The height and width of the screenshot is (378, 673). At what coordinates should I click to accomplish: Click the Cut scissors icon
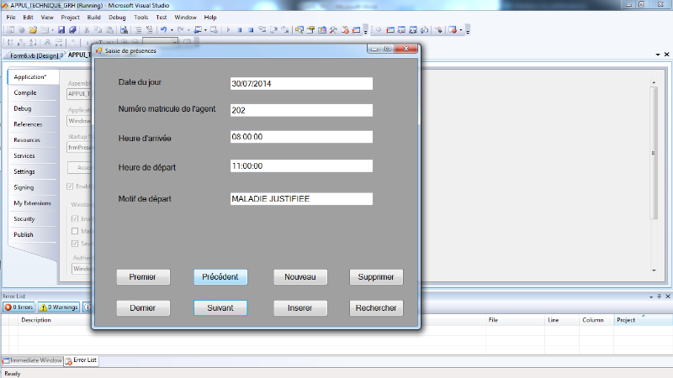tap(87, 29)
